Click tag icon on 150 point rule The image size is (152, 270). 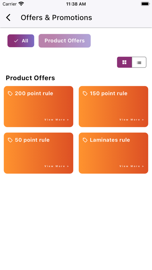pyautogui.click(x=85, y=93)
